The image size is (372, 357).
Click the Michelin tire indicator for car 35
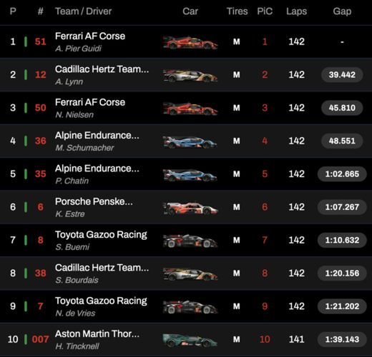point(236,174)
